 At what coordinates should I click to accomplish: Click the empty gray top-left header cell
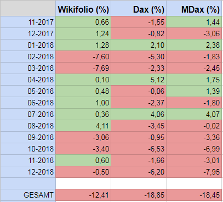click(x=28, y=8)
